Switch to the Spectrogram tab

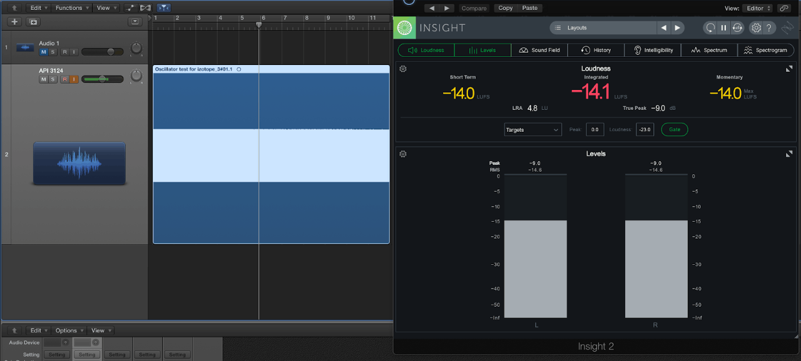pos(765,50)
